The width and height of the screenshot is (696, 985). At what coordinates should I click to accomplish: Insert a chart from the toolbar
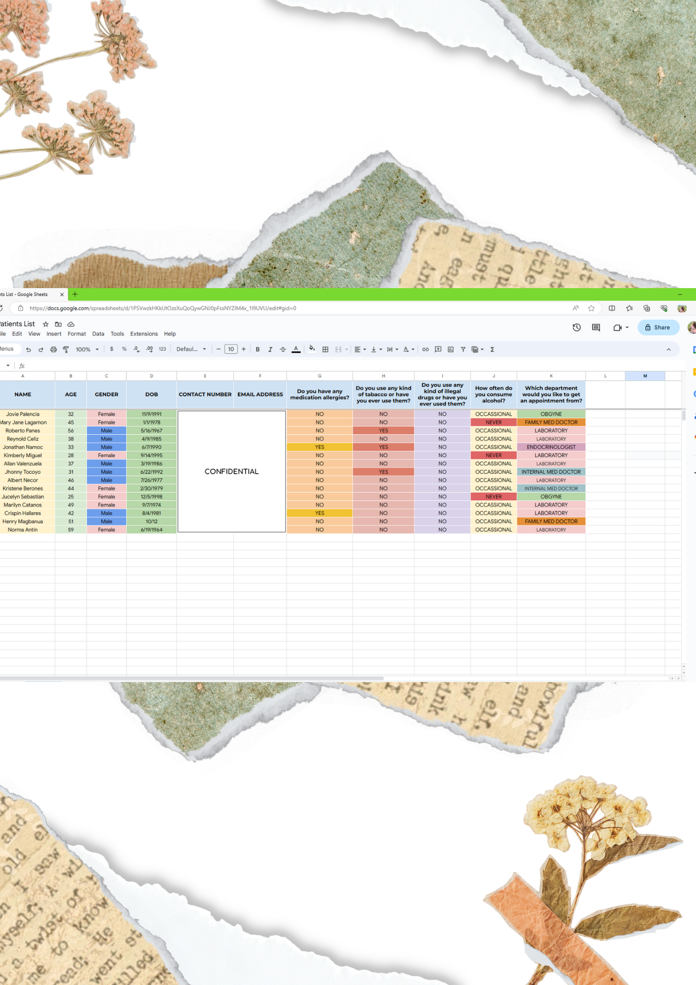tap(450, 350)
